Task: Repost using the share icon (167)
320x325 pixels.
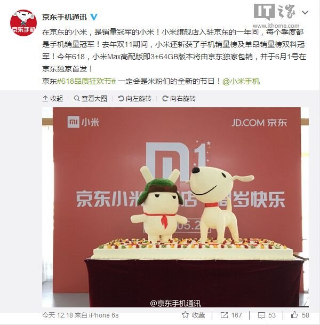Action: [x=231, y=315]
